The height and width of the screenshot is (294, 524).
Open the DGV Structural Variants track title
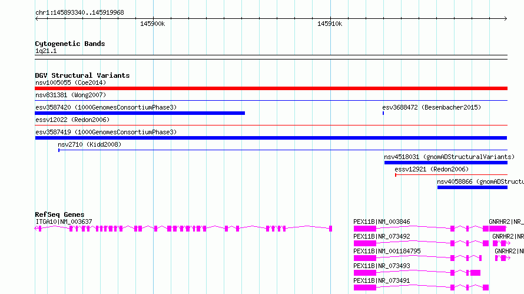[x=82, y=75]
